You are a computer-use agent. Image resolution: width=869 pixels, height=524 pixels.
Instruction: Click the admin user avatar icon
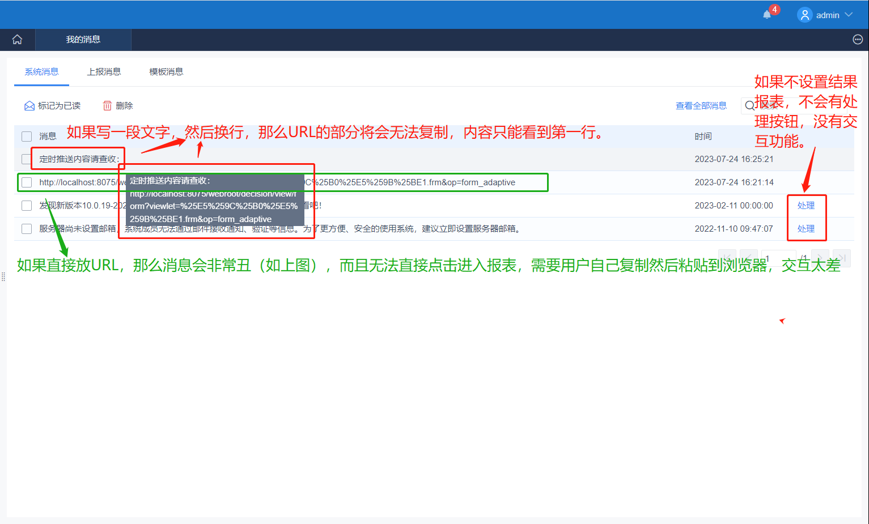pos(804,15)
